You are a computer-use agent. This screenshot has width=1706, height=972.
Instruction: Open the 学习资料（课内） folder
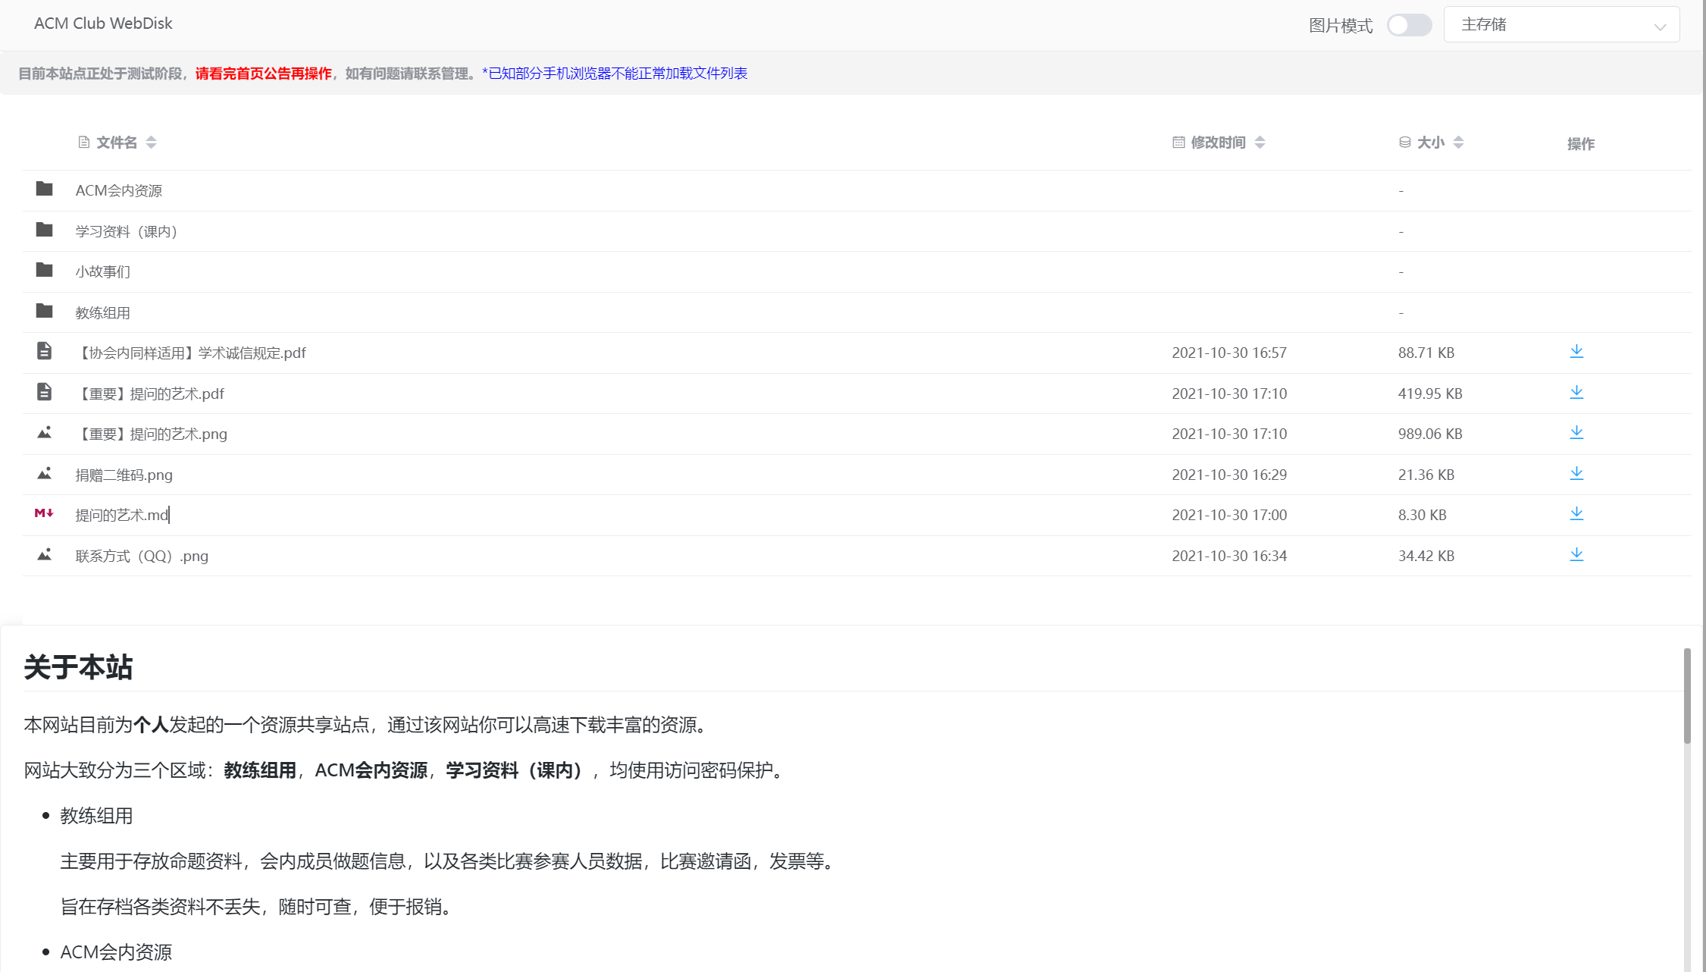(x=126, y=231)
